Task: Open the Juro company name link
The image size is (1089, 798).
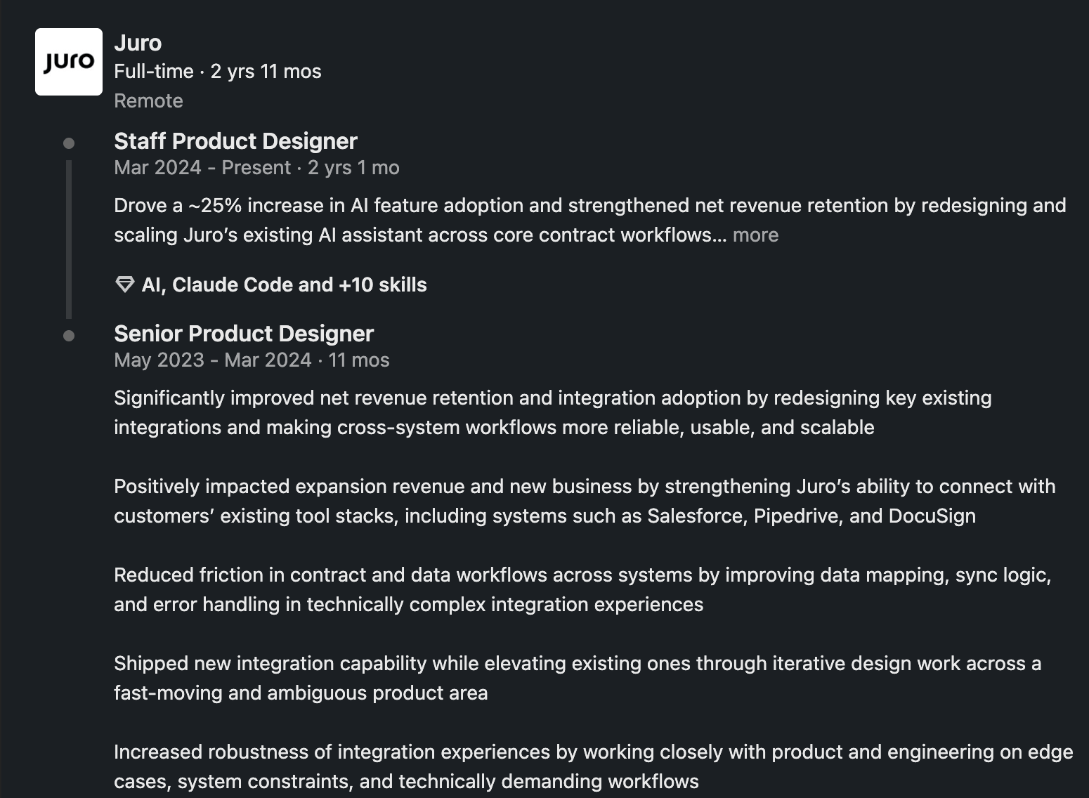Action: pos(138,43)
